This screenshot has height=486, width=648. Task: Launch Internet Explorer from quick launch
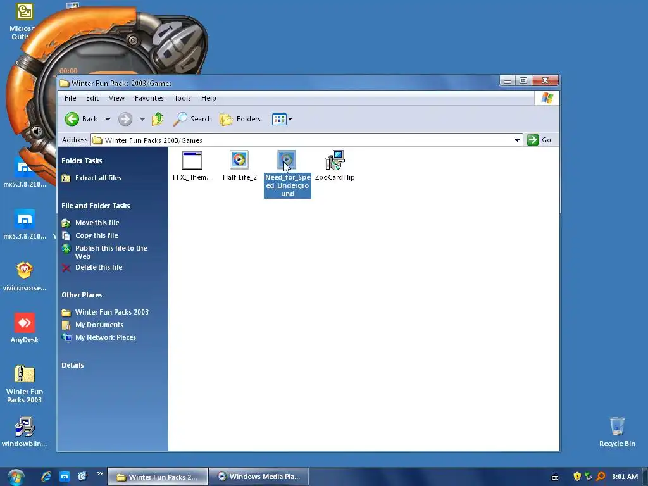(46, 477)
